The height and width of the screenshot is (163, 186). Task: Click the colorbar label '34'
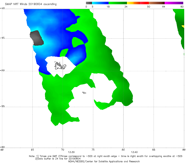coord(126,7)
